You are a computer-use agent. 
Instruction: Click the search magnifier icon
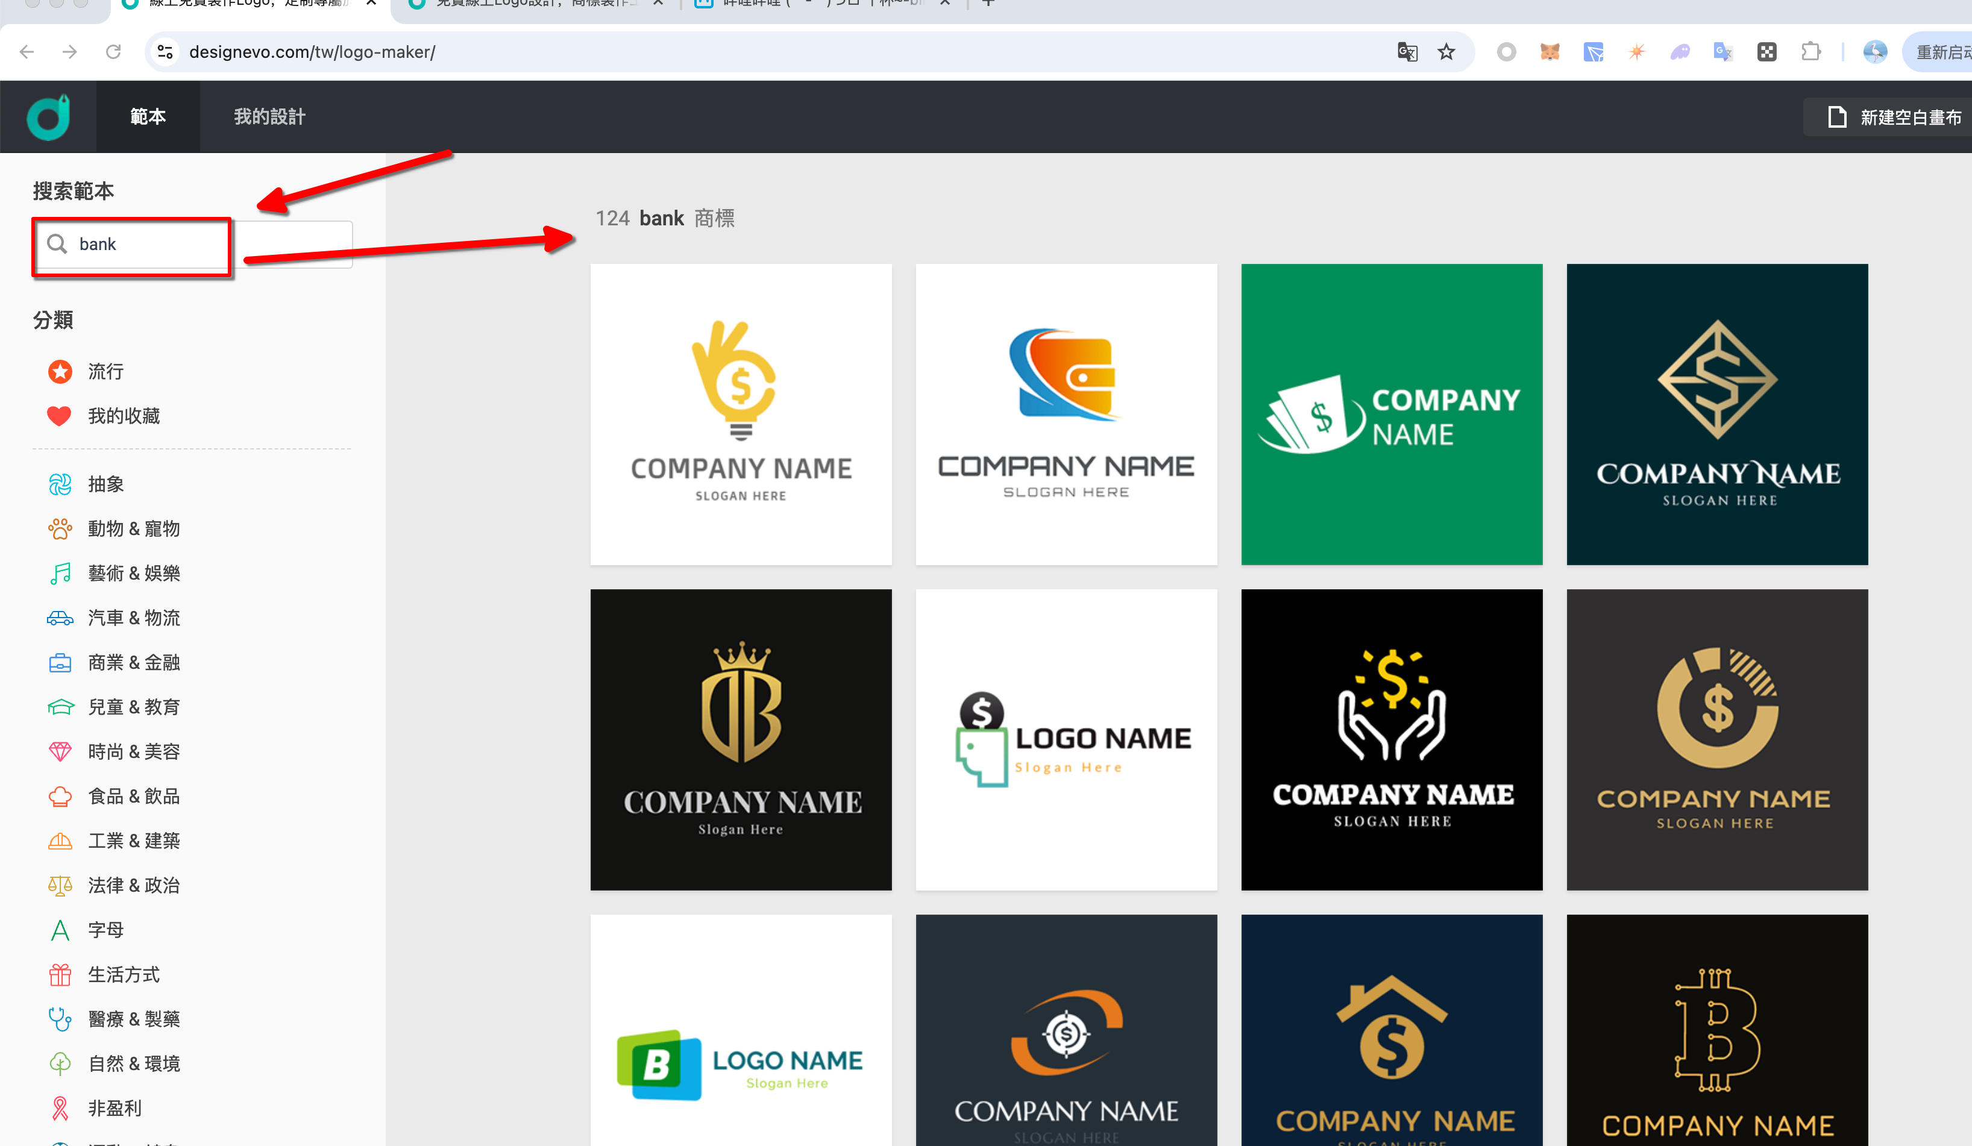coord(56,244)
